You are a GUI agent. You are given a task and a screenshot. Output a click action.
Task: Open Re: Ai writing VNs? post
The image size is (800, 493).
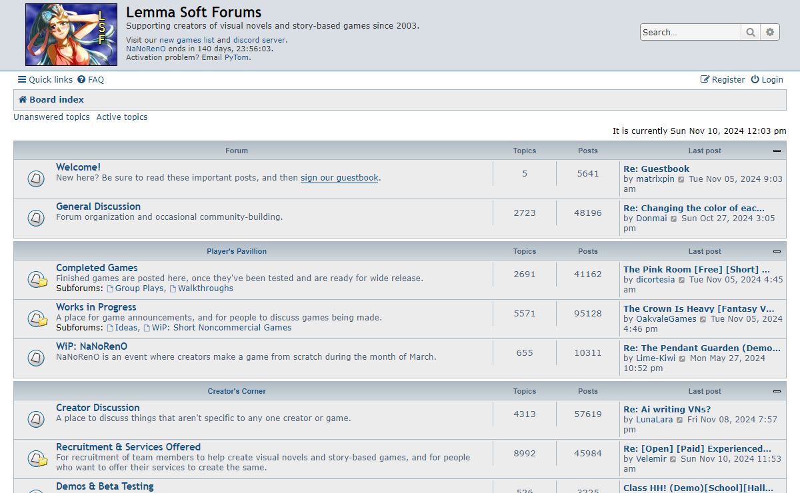[667, 410]
